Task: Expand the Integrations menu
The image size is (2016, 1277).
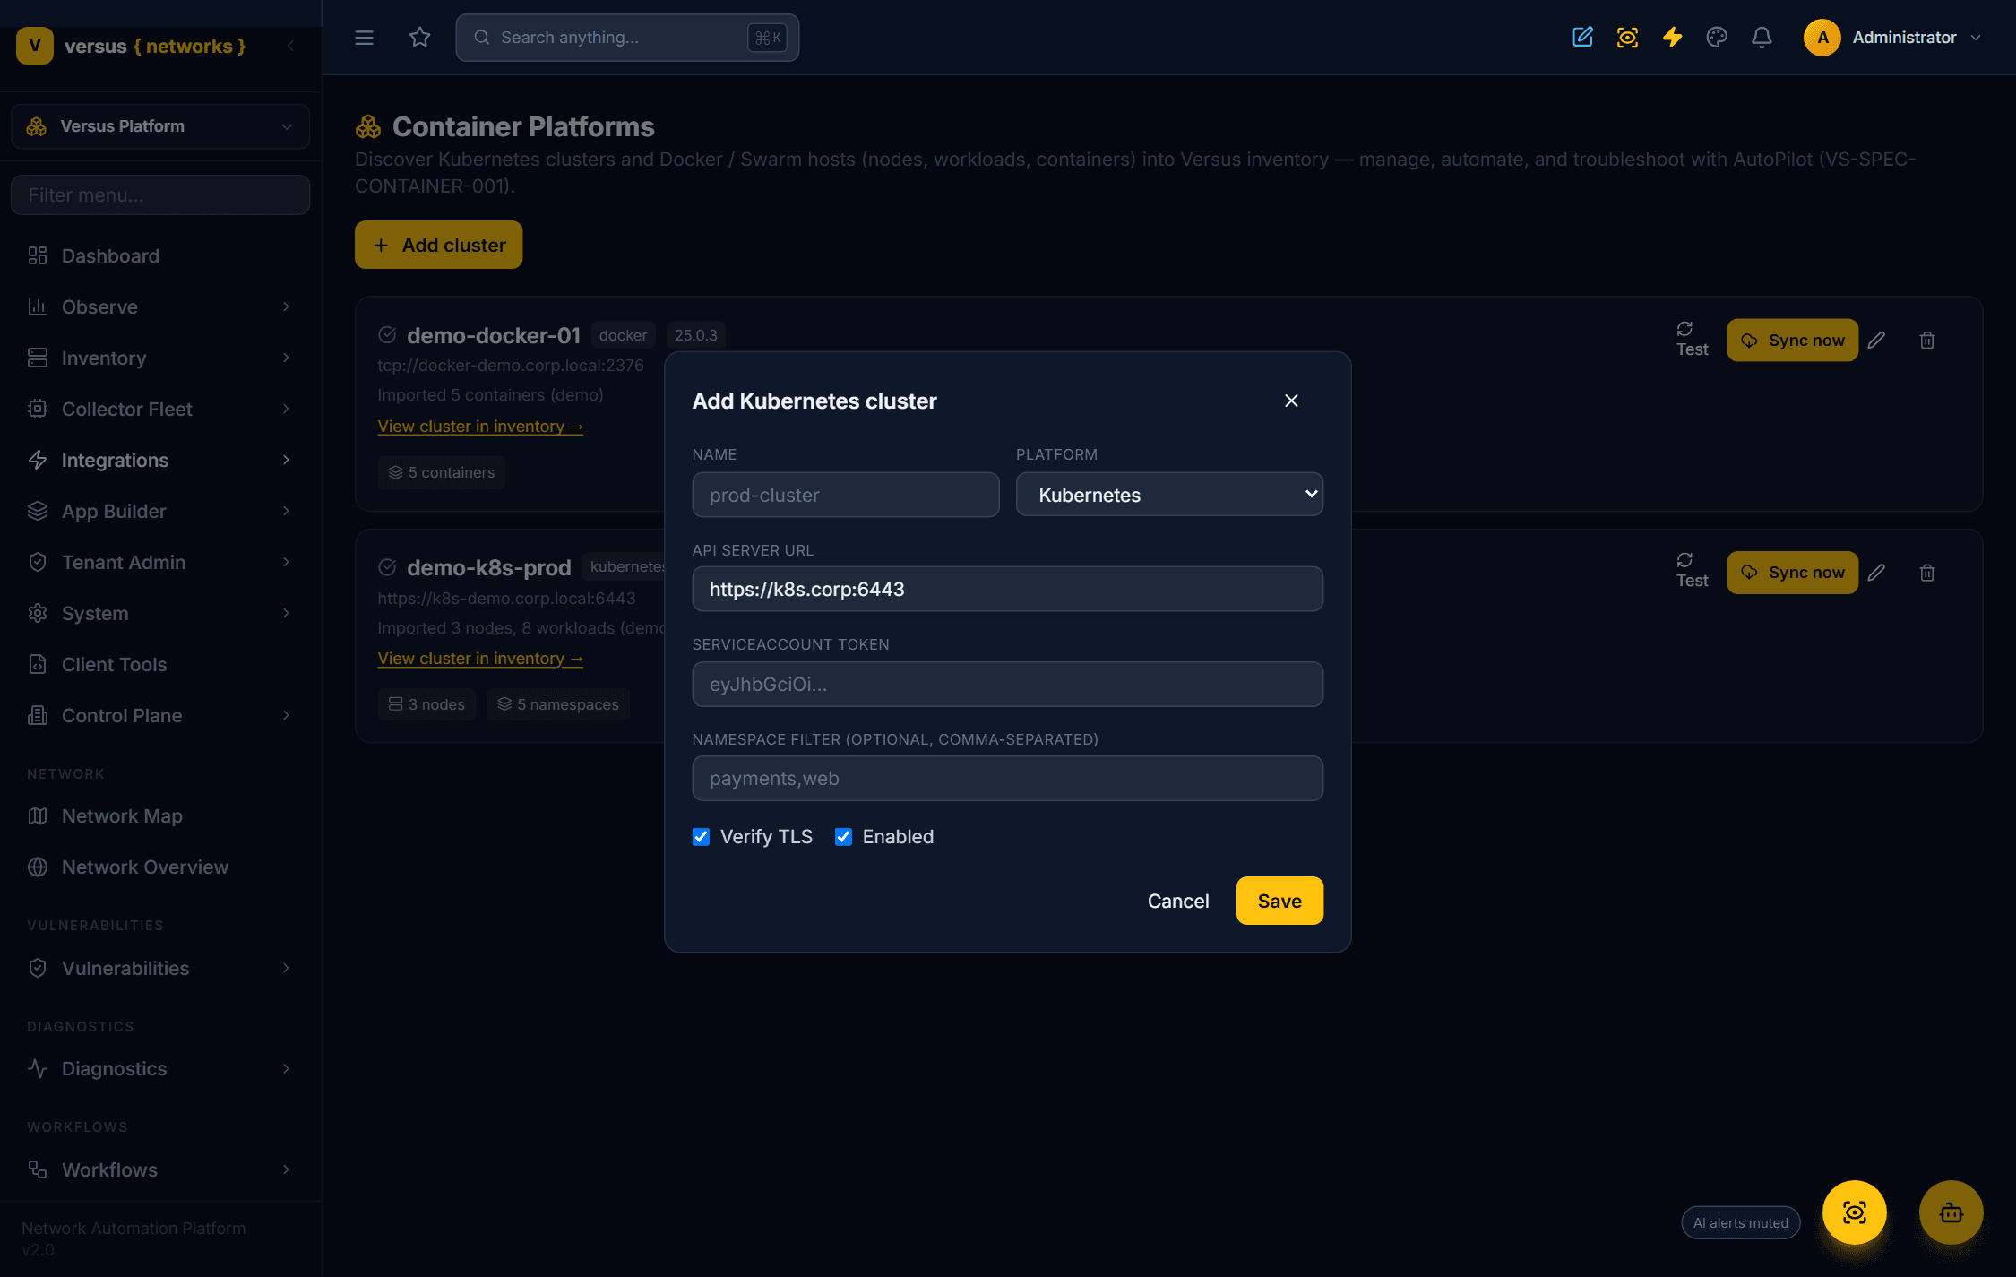Action: pos(160,461)
